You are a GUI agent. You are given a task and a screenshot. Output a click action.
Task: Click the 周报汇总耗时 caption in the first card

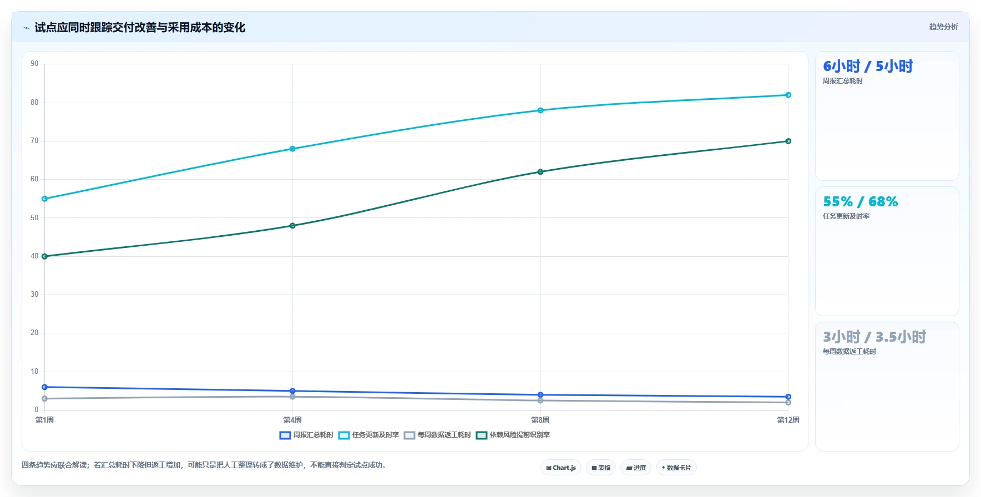pos(843,81)
